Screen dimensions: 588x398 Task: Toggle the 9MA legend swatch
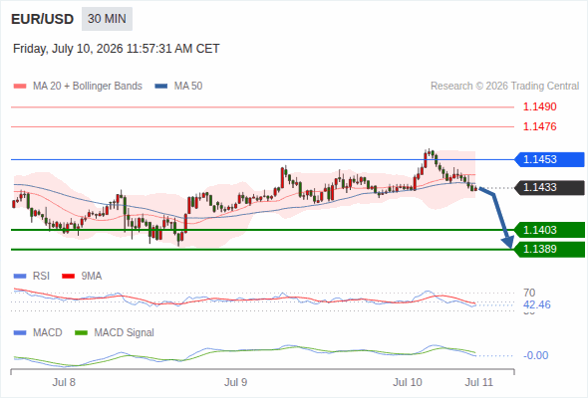pyautogui.click(x=68, y=277)
